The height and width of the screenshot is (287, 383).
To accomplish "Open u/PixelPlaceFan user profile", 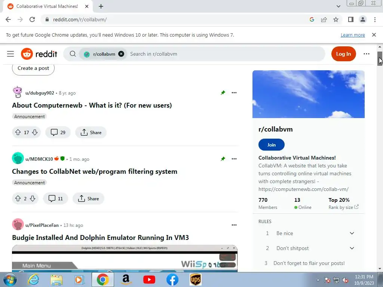I will pyautogui.click(x=42, y=225).
